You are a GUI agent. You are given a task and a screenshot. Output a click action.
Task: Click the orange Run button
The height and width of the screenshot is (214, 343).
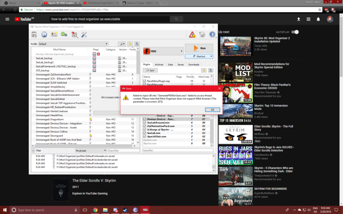199,48
